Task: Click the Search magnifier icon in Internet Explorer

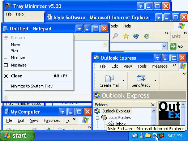Action: click(x=115, y=36)
